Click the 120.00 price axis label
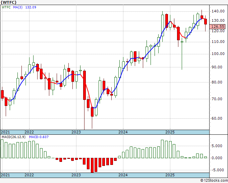 pos(218,31)
